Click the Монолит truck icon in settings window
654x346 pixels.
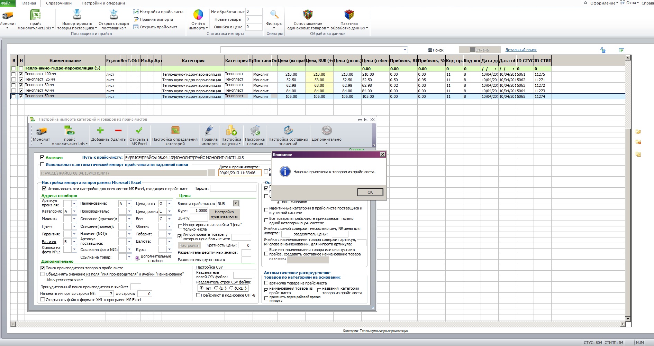42,131
